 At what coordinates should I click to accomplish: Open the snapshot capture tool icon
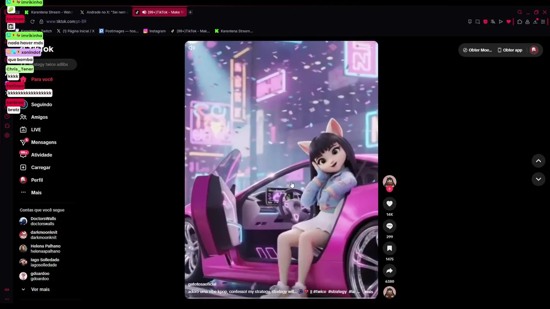(x=477, y=21)
